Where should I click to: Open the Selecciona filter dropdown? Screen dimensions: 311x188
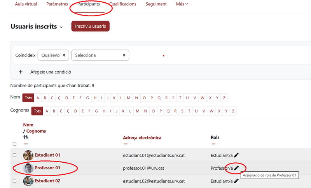100,55
